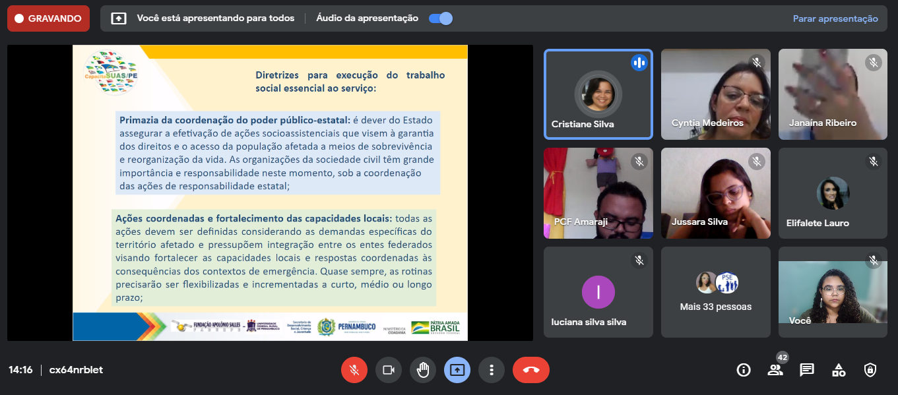Click the presented slide area

point(270,193)
